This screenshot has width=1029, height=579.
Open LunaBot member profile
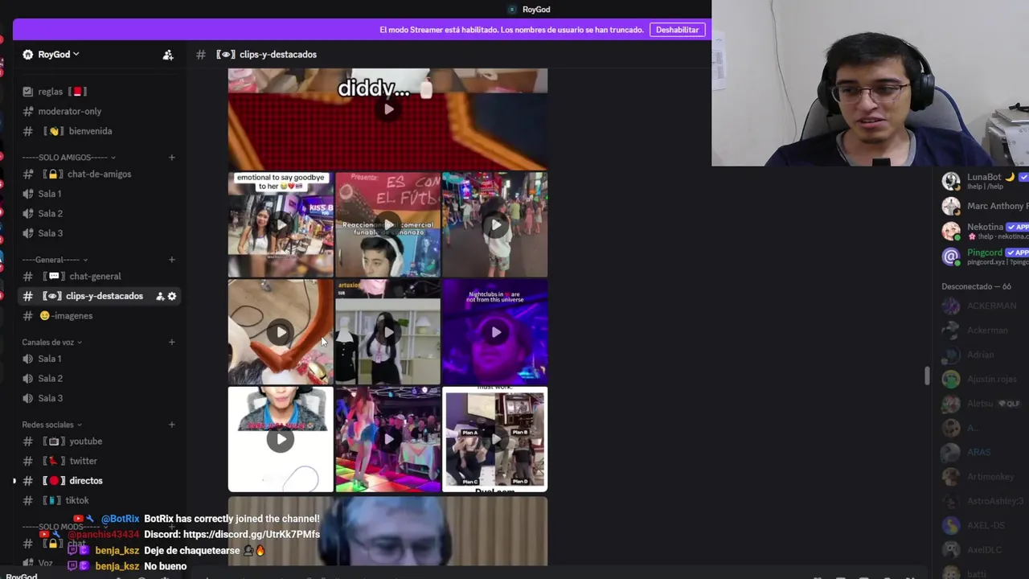[984, 181]
